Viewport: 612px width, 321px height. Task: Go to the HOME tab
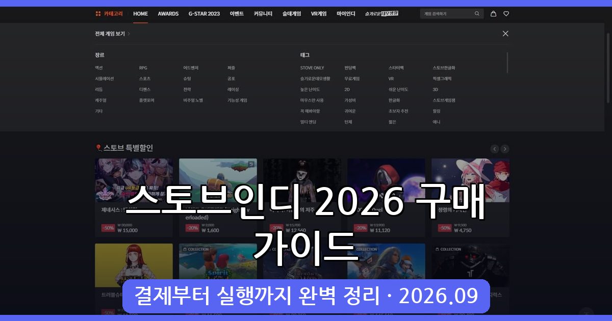tap(141, 14)
